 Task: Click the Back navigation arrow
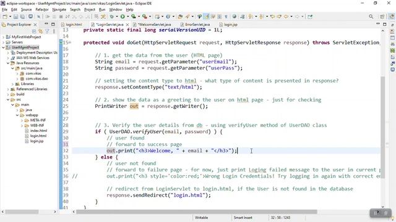click(x=286, y=17)
